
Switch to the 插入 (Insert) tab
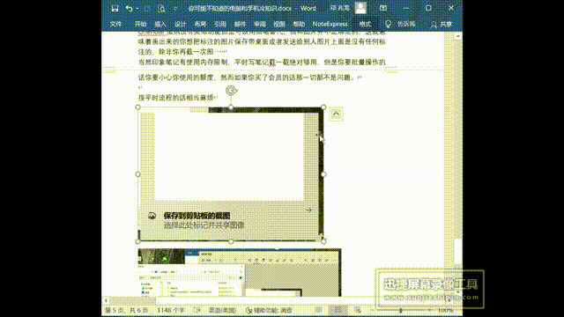pyautogui.click(x=160, y=24)
